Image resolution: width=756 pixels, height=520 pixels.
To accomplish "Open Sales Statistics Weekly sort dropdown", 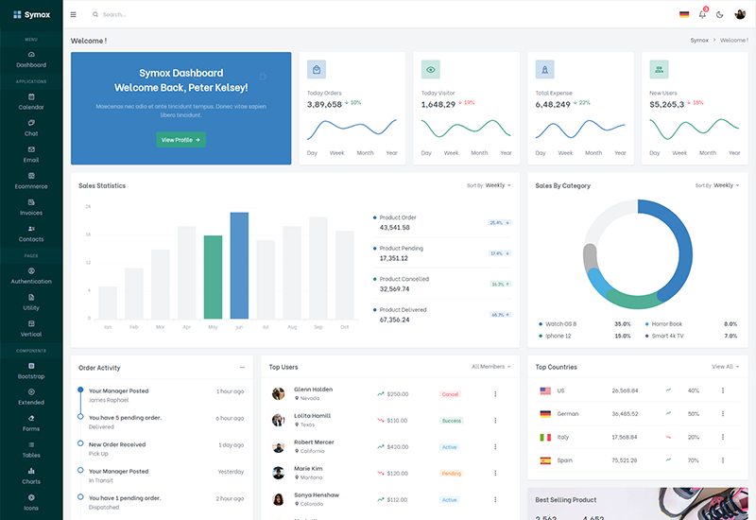I will [x=497, y=185].
